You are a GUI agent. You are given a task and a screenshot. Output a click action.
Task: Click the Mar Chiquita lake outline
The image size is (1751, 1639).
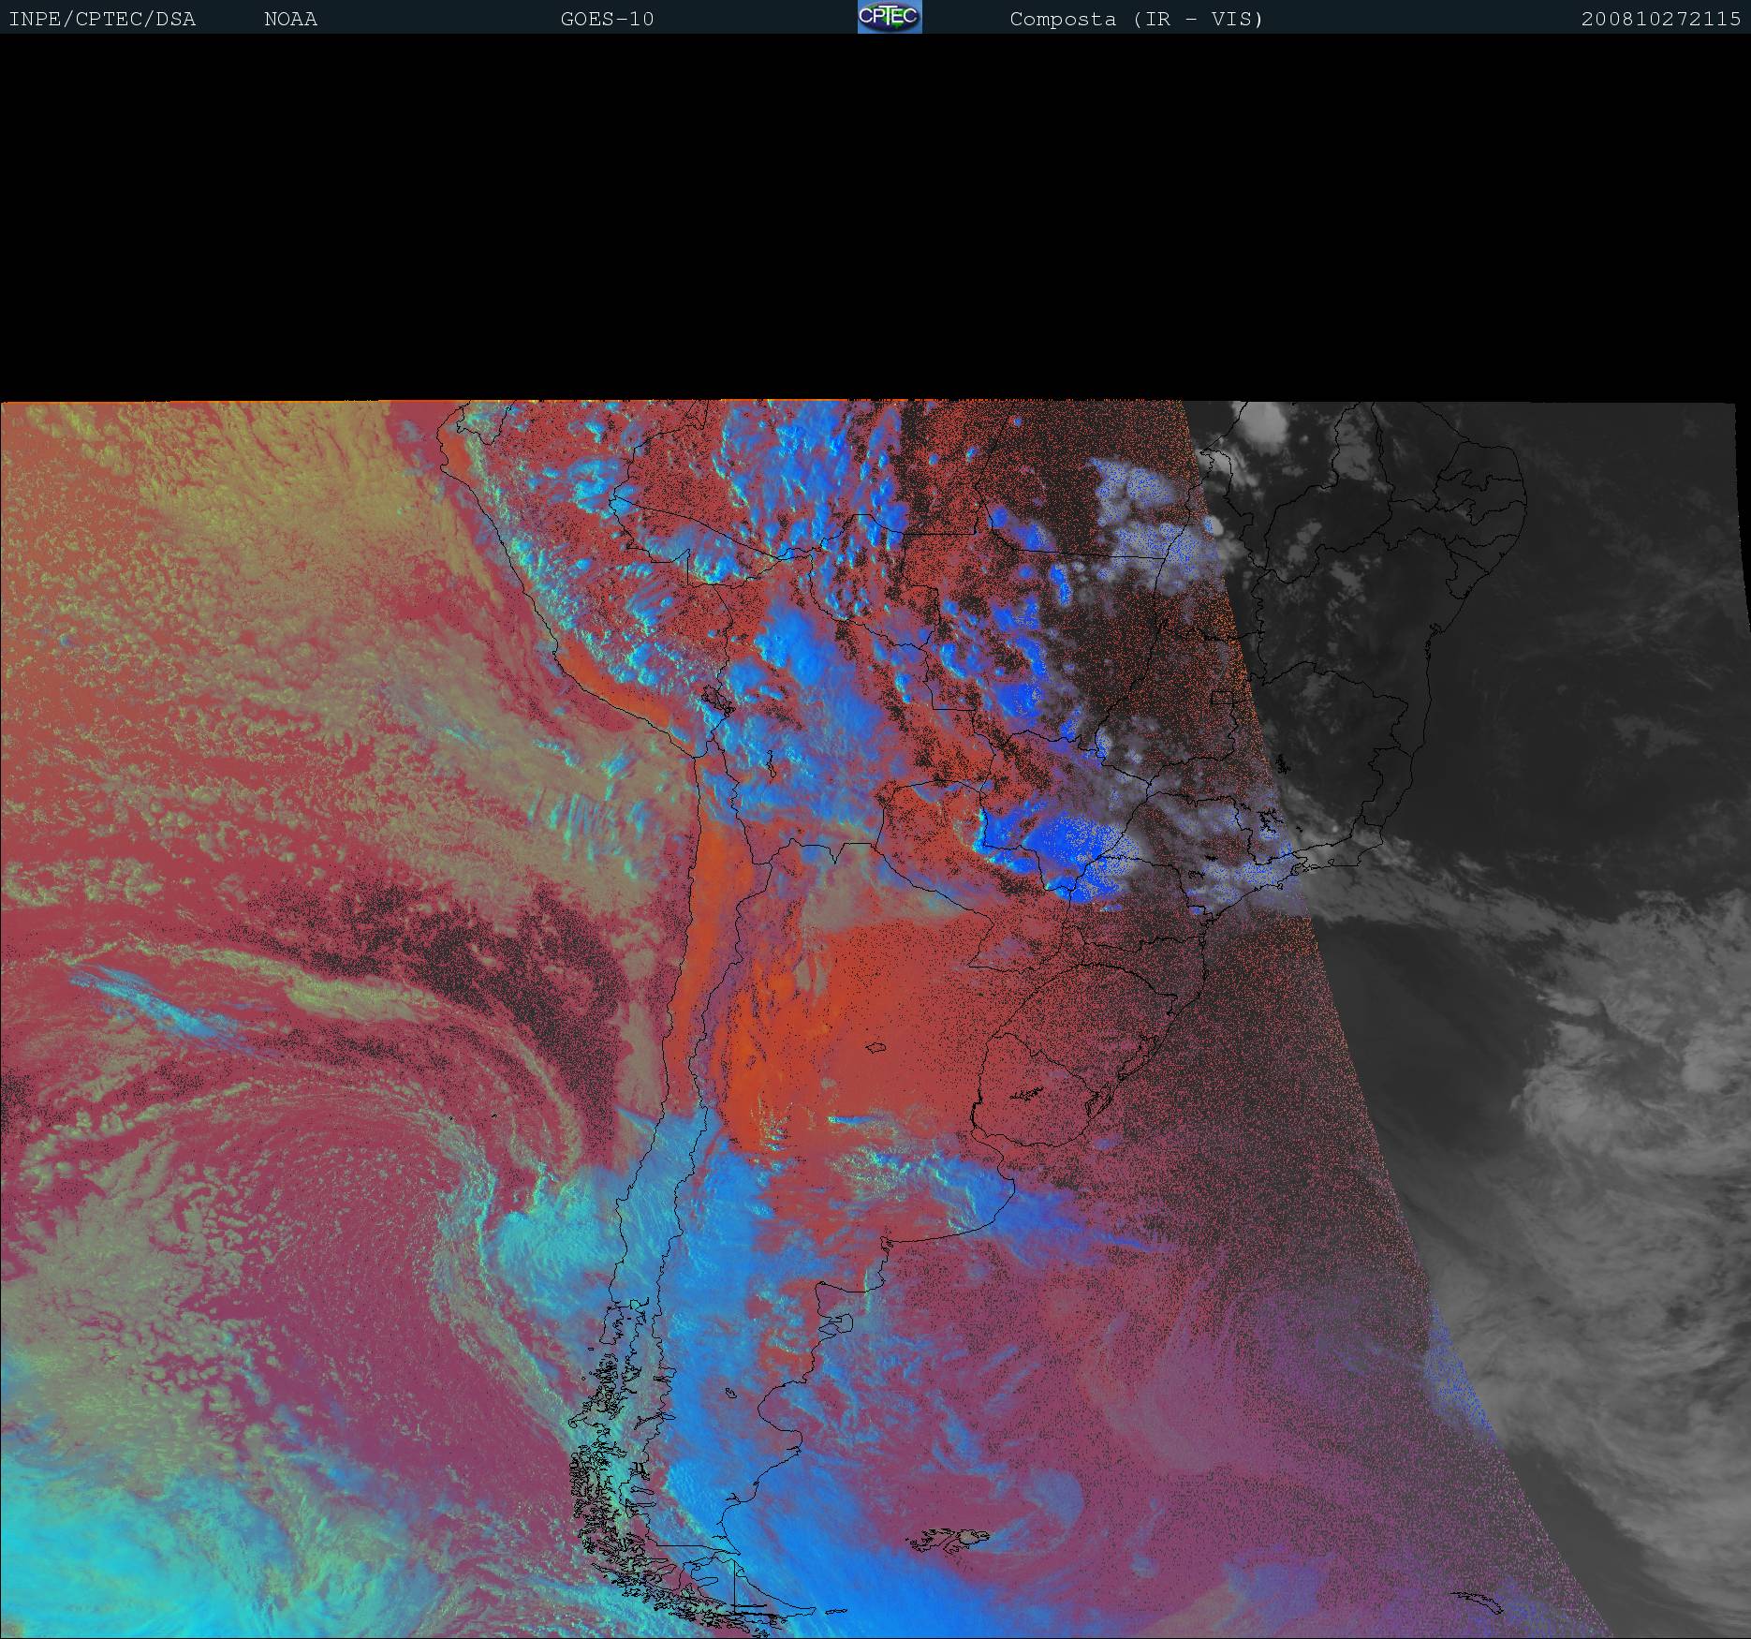[877, 1048]
